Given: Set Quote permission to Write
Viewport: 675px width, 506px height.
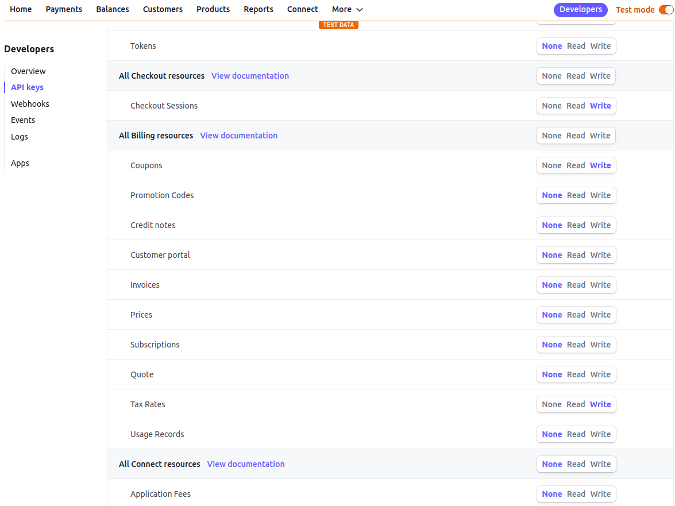Looking at the screenshot, I should pyautogui.click(x=600, y=374).
